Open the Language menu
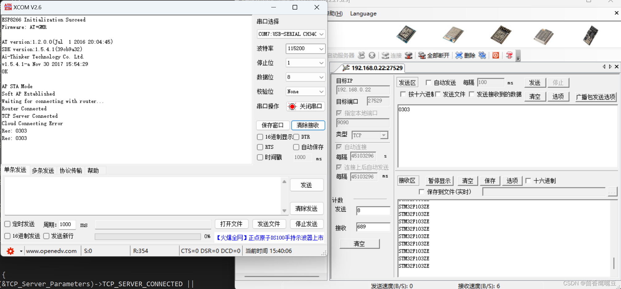The width and height of the screenshot is (621, 289). click(x=363, y=14)
